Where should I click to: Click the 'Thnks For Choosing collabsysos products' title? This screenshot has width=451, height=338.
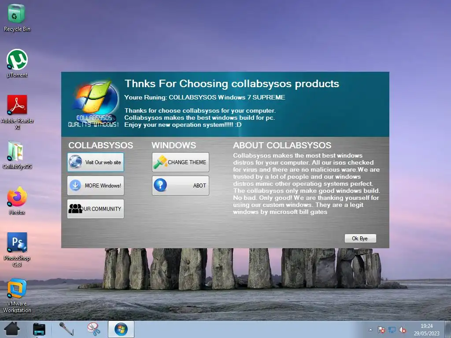pyautogui.click(x=232, y=84)
